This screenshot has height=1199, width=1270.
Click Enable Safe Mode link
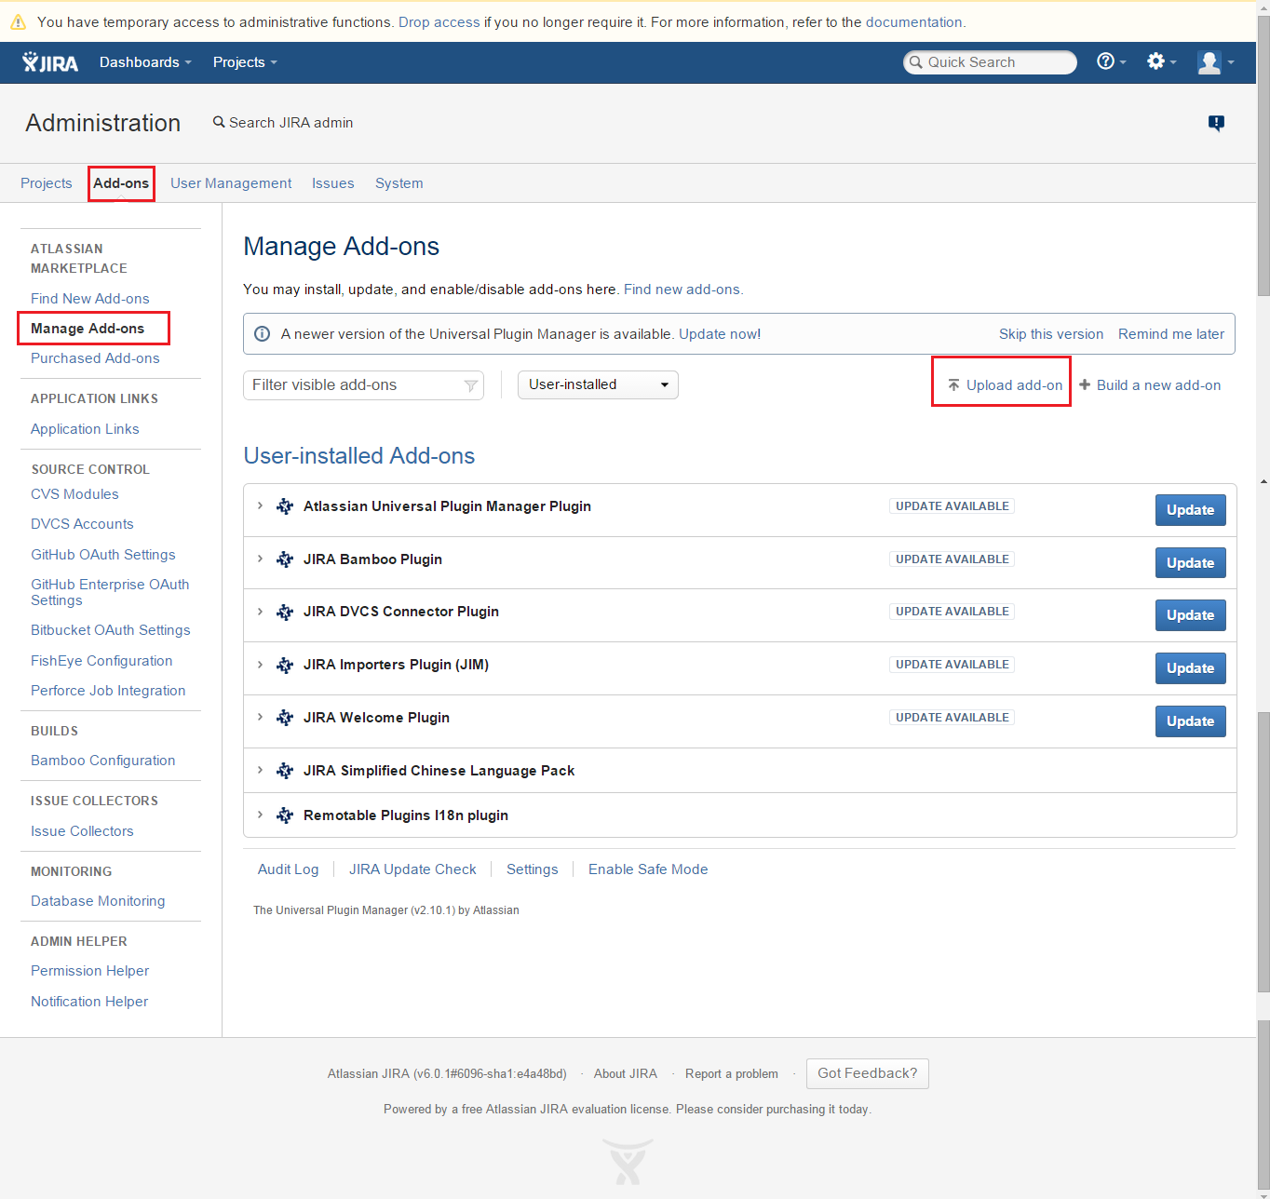pos(648,869)
